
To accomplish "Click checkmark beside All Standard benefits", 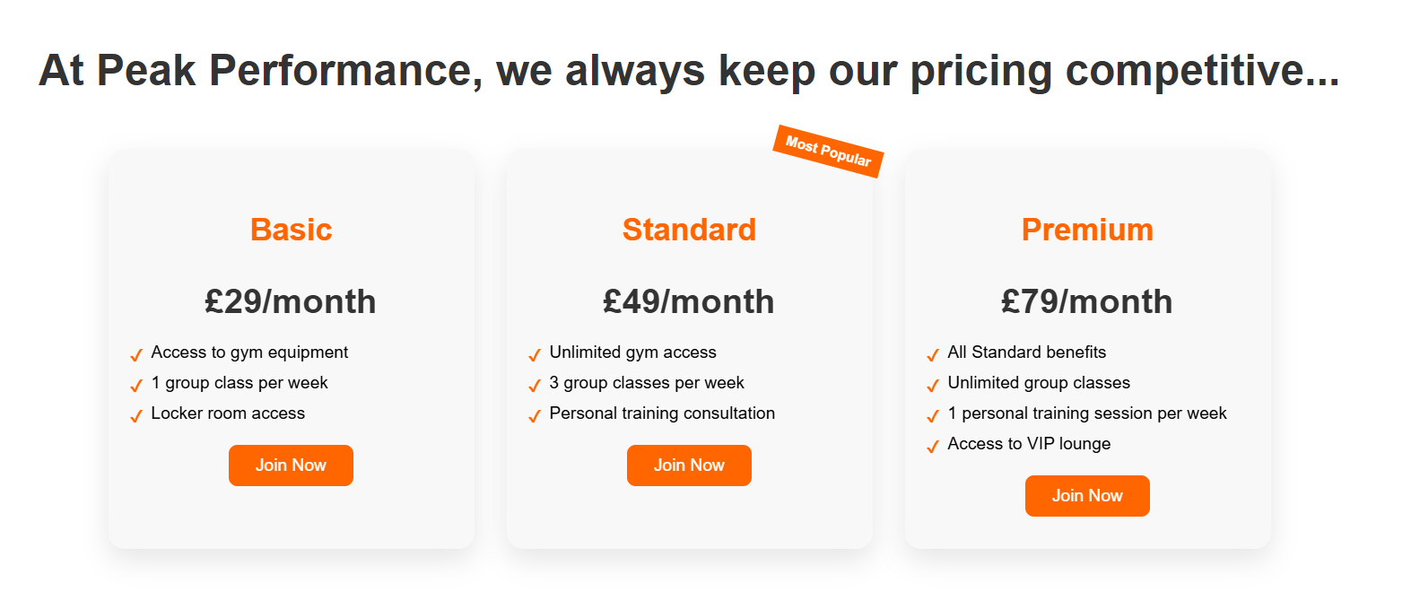I will coord(933,355).
